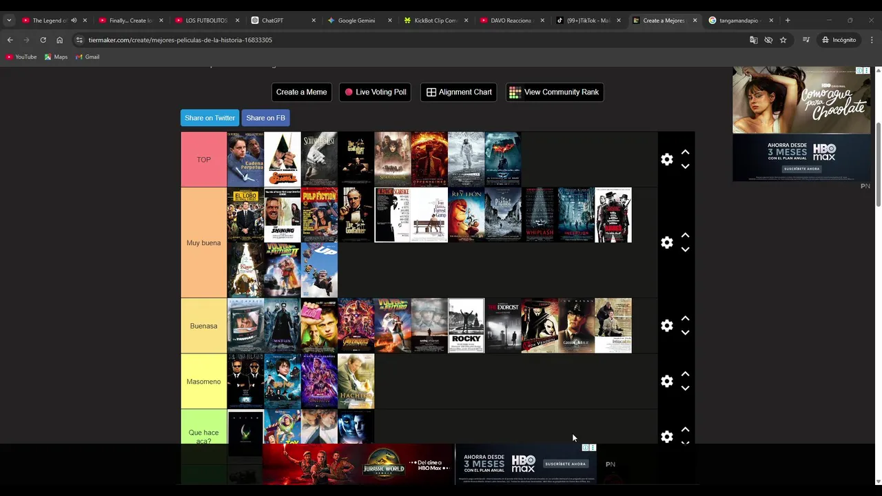Viewport: 882px width, 496px height.
Task: Move the Buenasa row up
Action: pos(685,318)
